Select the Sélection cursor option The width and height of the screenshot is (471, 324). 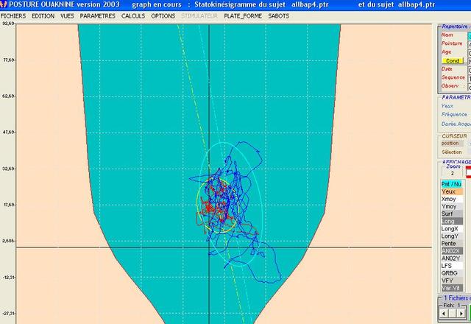coord(452,152)
